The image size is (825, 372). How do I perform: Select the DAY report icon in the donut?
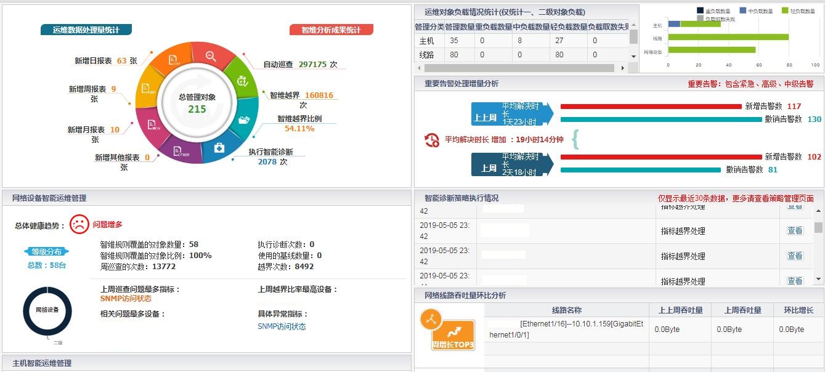[x=172, y=59]
